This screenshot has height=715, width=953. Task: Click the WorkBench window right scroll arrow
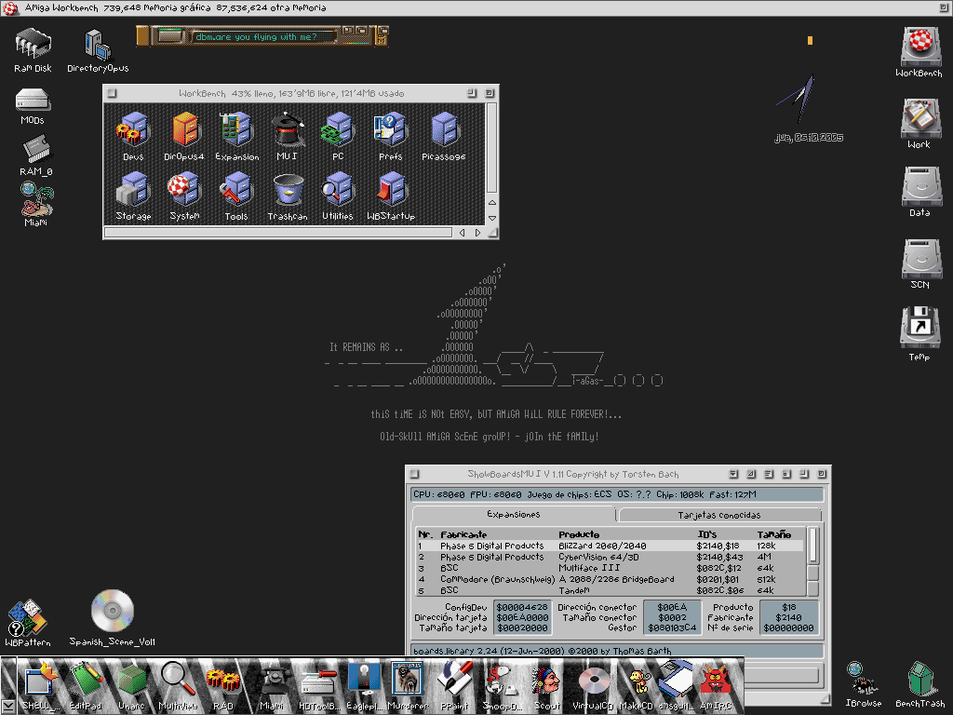477,233
